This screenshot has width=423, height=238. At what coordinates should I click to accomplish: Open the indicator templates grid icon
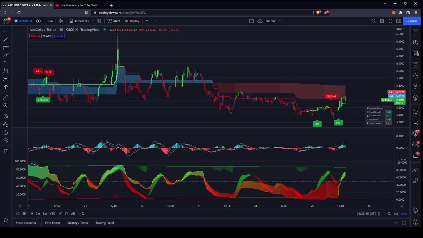tap(99, 21)
